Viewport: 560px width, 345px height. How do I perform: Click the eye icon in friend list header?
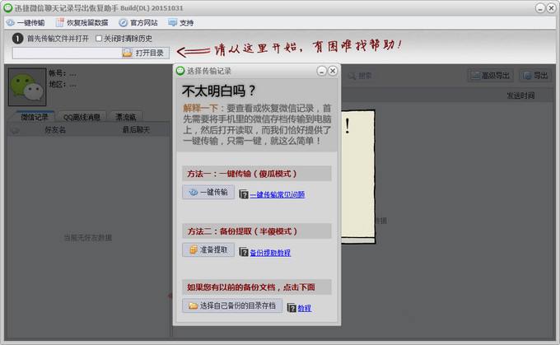pos(15,130)
